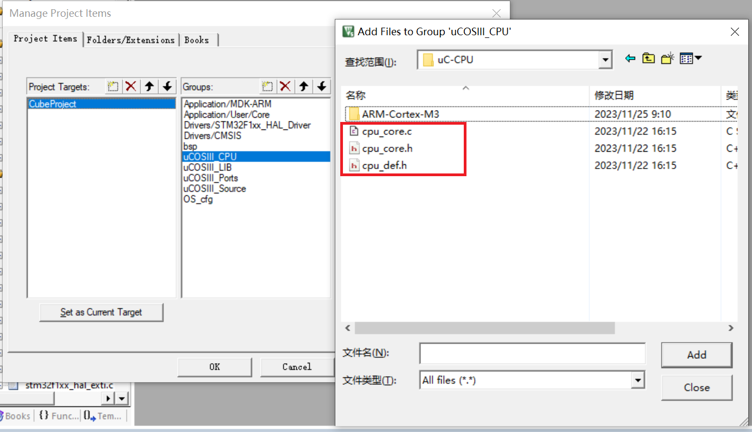Open Templates tab in bottom project pane
This screenshot has width=752, height=432.
(103, 416)
